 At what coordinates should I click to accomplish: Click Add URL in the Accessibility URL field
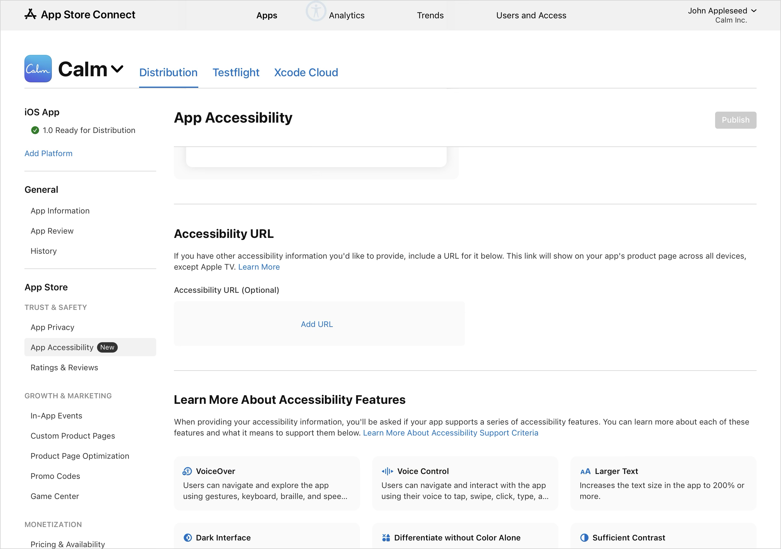[316, 324]
